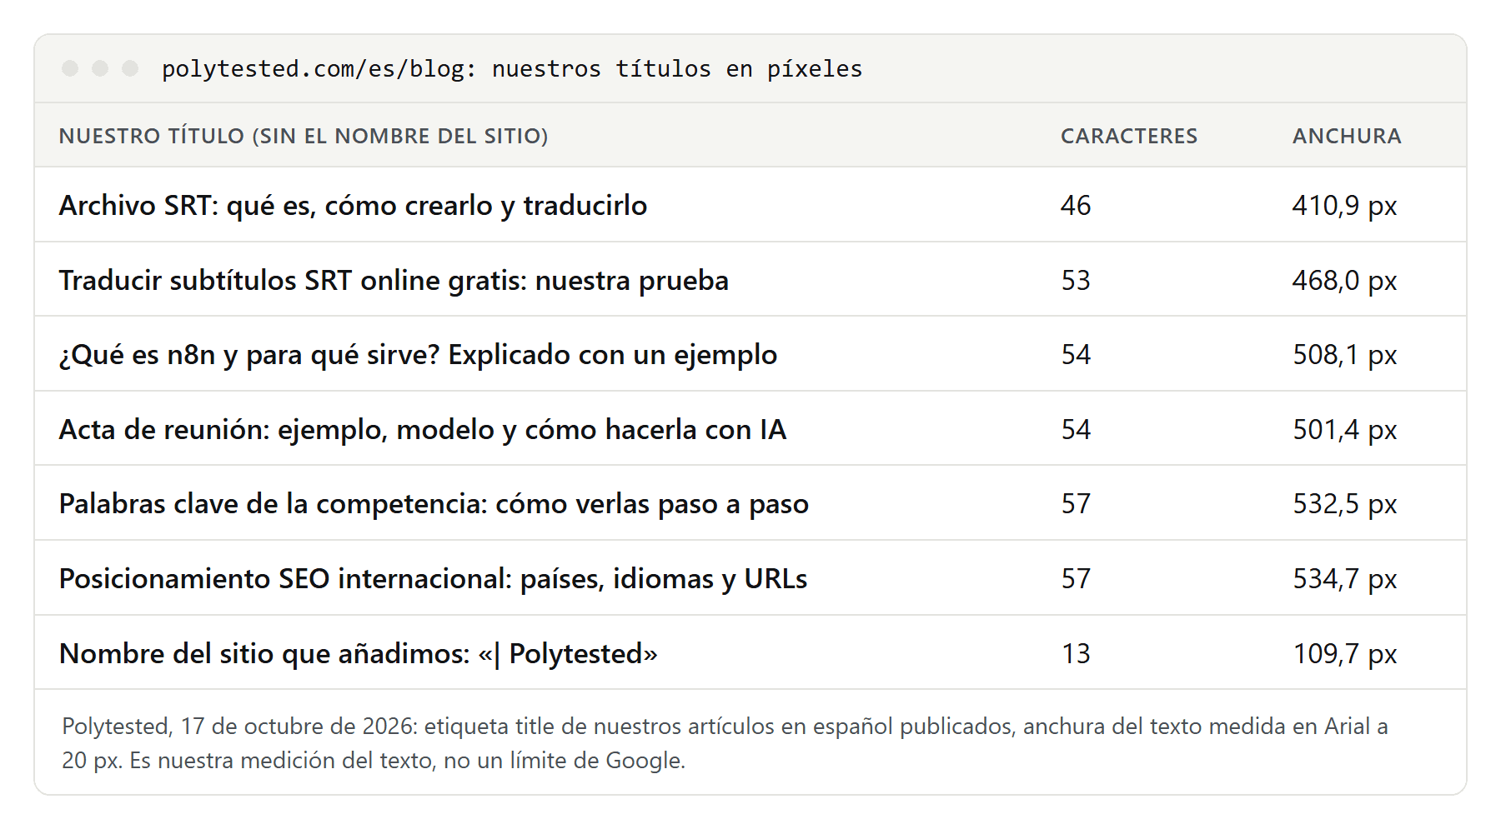The width and height of the screenshot is (1501, 829).
Task: Click the 'NUESTRO TÍTULO (SIN EL NOMBRE DEL SITIO)' column header
Action: (304, 136)
